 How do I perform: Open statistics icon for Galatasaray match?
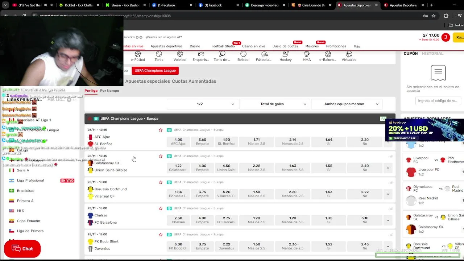pyautogui.click(x=390, y=156)
